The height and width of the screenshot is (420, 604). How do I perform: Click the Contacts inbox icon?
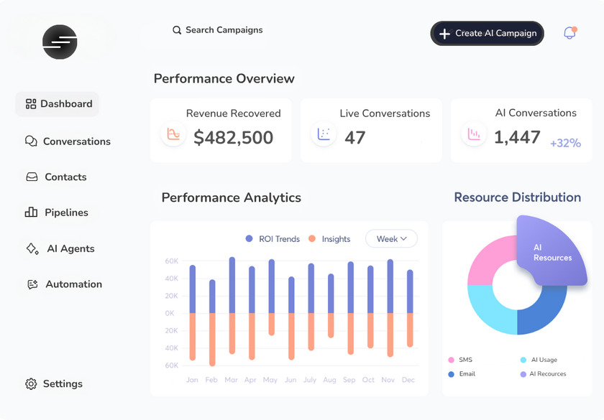[x=32, y=177]
